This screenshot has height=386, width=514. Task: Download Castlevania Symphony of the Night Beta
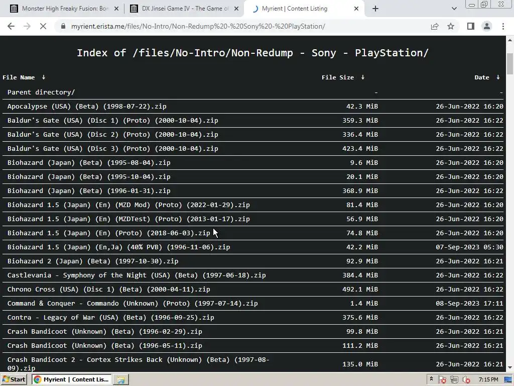tap(137, 275)
